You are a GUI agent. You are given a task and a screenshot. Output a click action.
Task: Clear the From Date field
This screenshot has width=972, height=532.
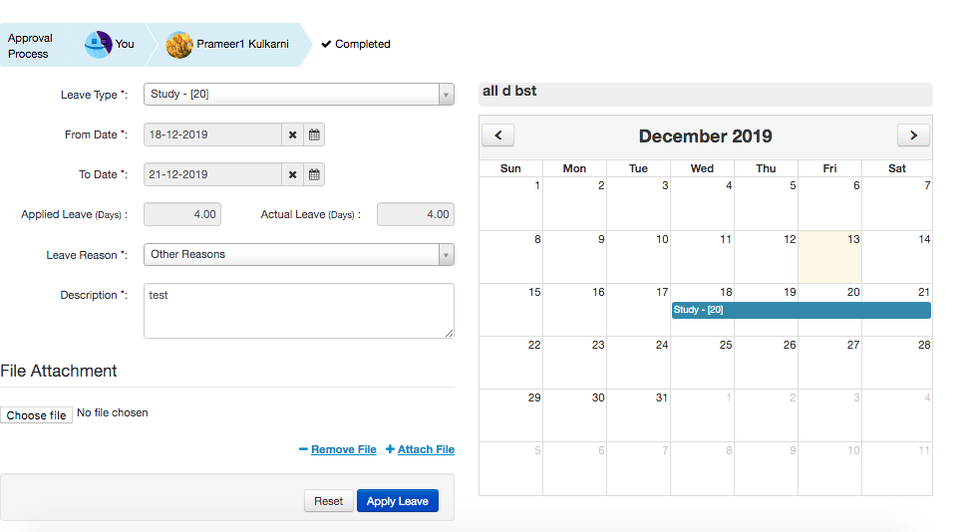[293, 134]
